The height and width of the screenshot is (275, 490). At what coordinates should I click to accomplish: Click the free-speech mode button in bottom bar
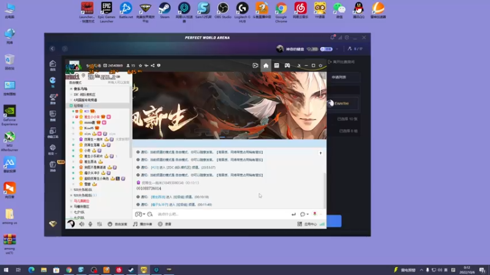118,224
